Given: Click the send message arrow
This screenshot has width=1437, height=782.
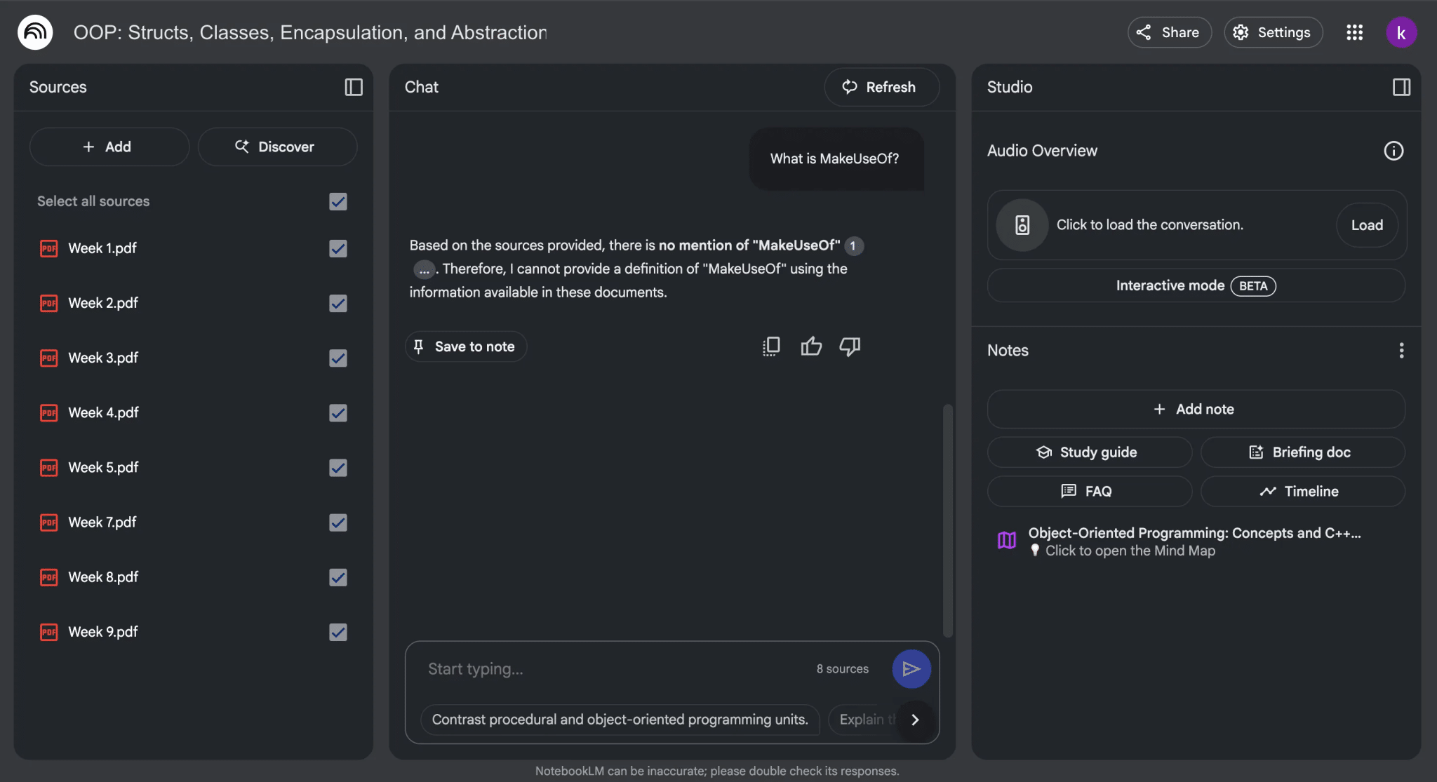Looking at the screenshot, I should 911,668.
